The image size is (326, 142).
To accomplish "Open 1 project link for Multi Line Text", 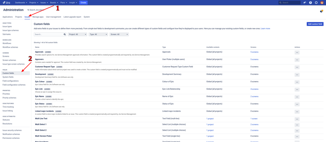I will tap(210, 119).
